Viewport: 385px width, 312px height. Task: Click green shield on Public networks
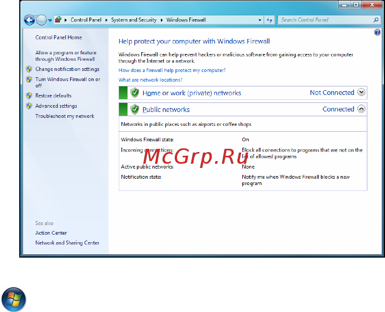point(135,109)
